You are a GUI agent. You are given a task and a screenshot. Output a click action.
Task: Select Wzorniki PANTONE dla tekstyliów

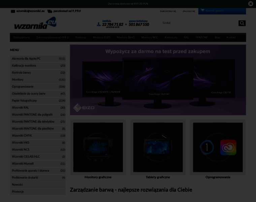pyautogui.click(x=38, y=122)
